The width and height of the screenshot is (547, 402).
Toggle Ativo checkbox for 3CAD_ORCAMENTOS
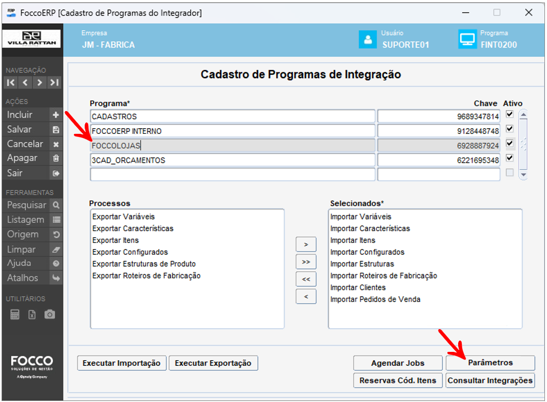[x=510, y=158]
